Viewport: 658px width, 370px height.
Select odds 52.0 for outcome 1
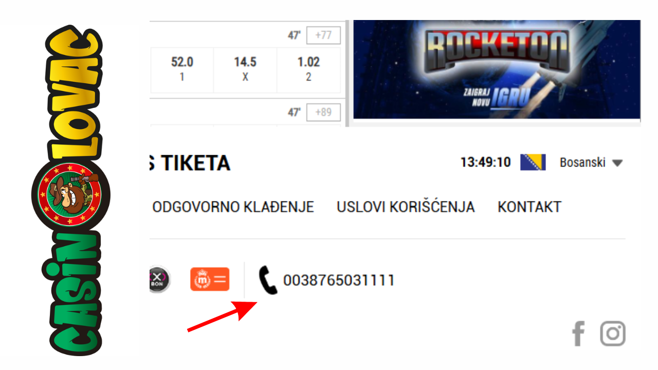pos(182,69)
